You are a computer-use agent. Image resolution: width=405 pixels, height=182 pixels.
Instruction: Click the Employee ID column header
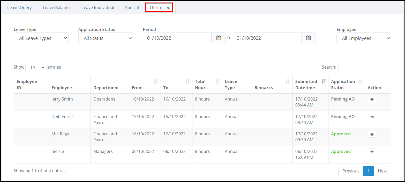click(x=31, y=85)
